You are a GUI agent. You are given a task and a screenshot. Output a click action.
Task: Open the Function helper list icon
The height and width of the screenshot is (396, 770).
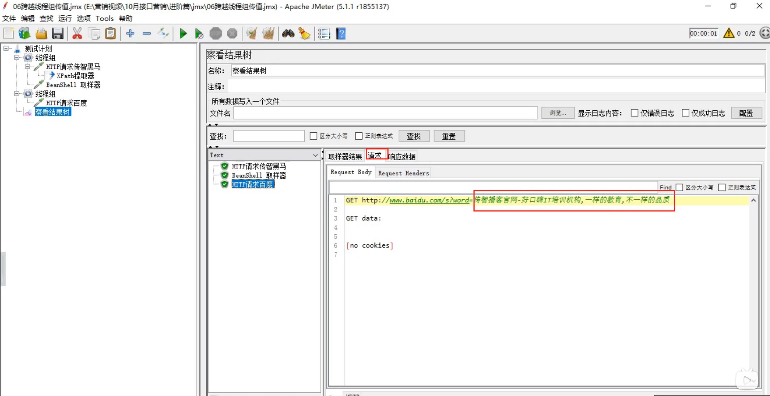[324, 33]
